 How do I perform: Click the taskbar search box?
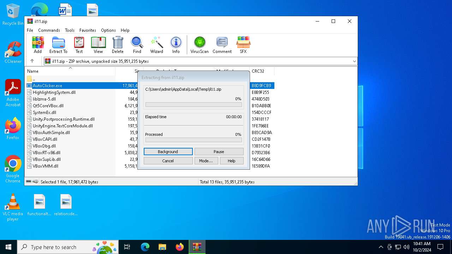pos(68,247)
